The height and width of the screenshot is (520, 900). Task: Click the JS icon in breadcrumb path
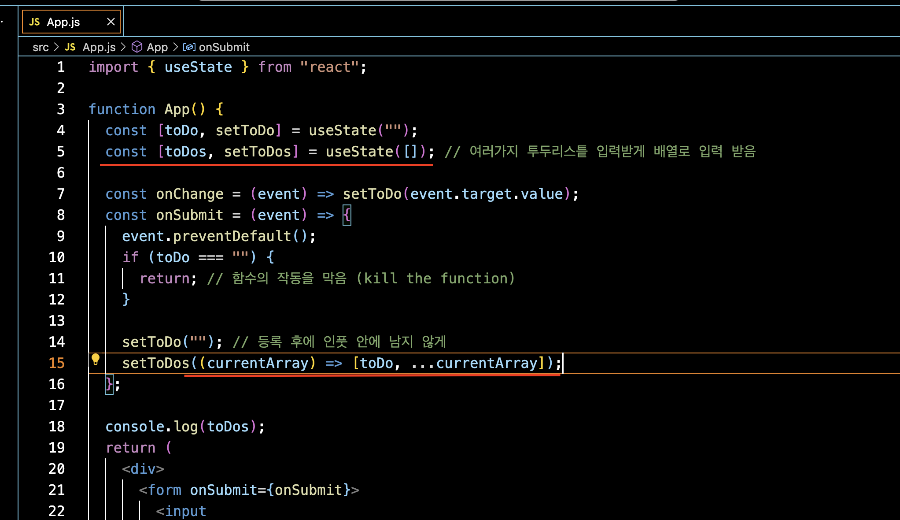[x=70, y=47]
